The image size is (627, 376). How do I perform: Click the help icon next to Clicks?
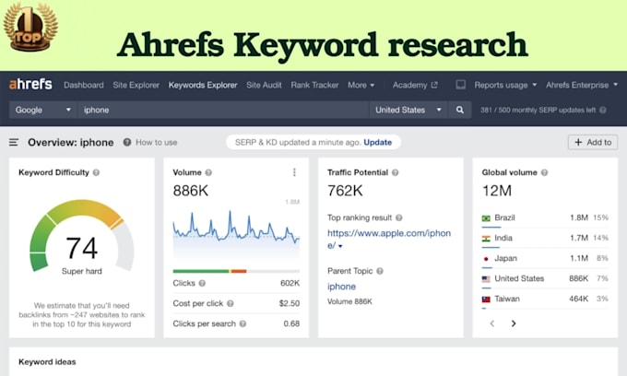(x=202, y=283)
